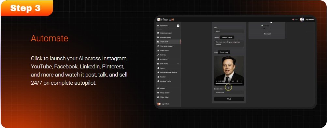Click the Video Gallery sidebar icon
This screenshot has height=128, width=327.
158,97
